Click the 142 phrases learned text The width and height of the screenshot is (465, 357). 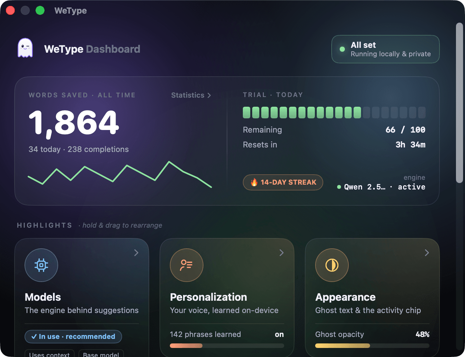[x=205, y=334]
